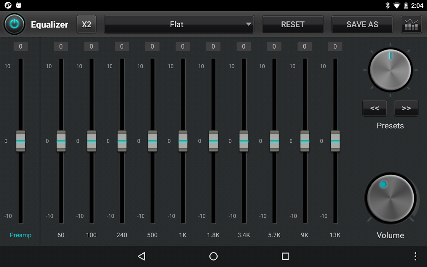Viewport: 427px width, 267px height.
Task: Click the 3.4K frequency label
Action: pos(244,235)
